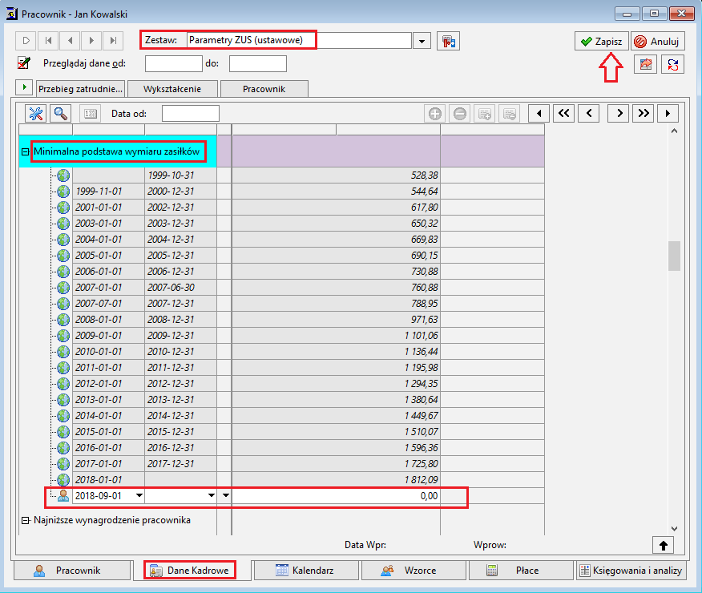Switch to the upper Pracownik tab
This screenshot has height=593, width=702.
(264, 89)
